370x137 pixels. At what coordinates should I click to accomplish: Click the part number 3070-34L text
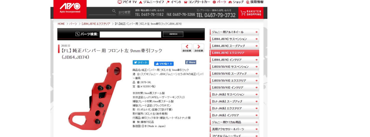click(146, 82)
